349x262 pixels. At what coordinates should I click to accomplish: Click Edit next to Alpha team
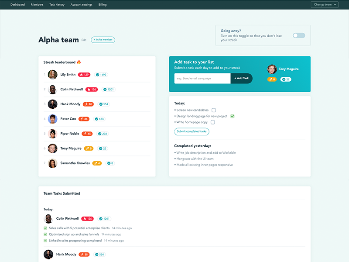point(84,40)
